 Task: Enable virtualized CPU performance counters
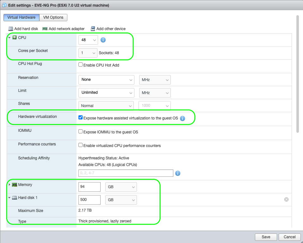(80, 145)
